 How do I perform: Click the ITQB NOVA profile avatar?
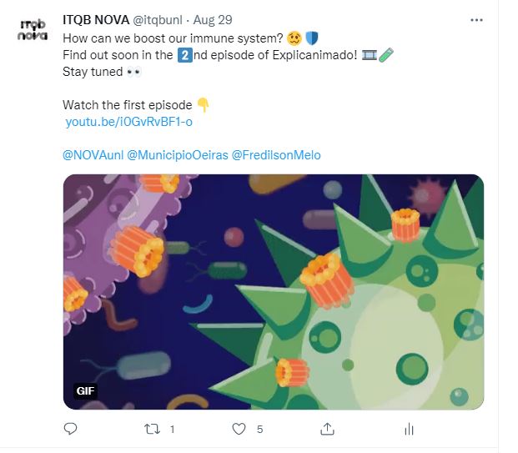click(x=33, y=30)
